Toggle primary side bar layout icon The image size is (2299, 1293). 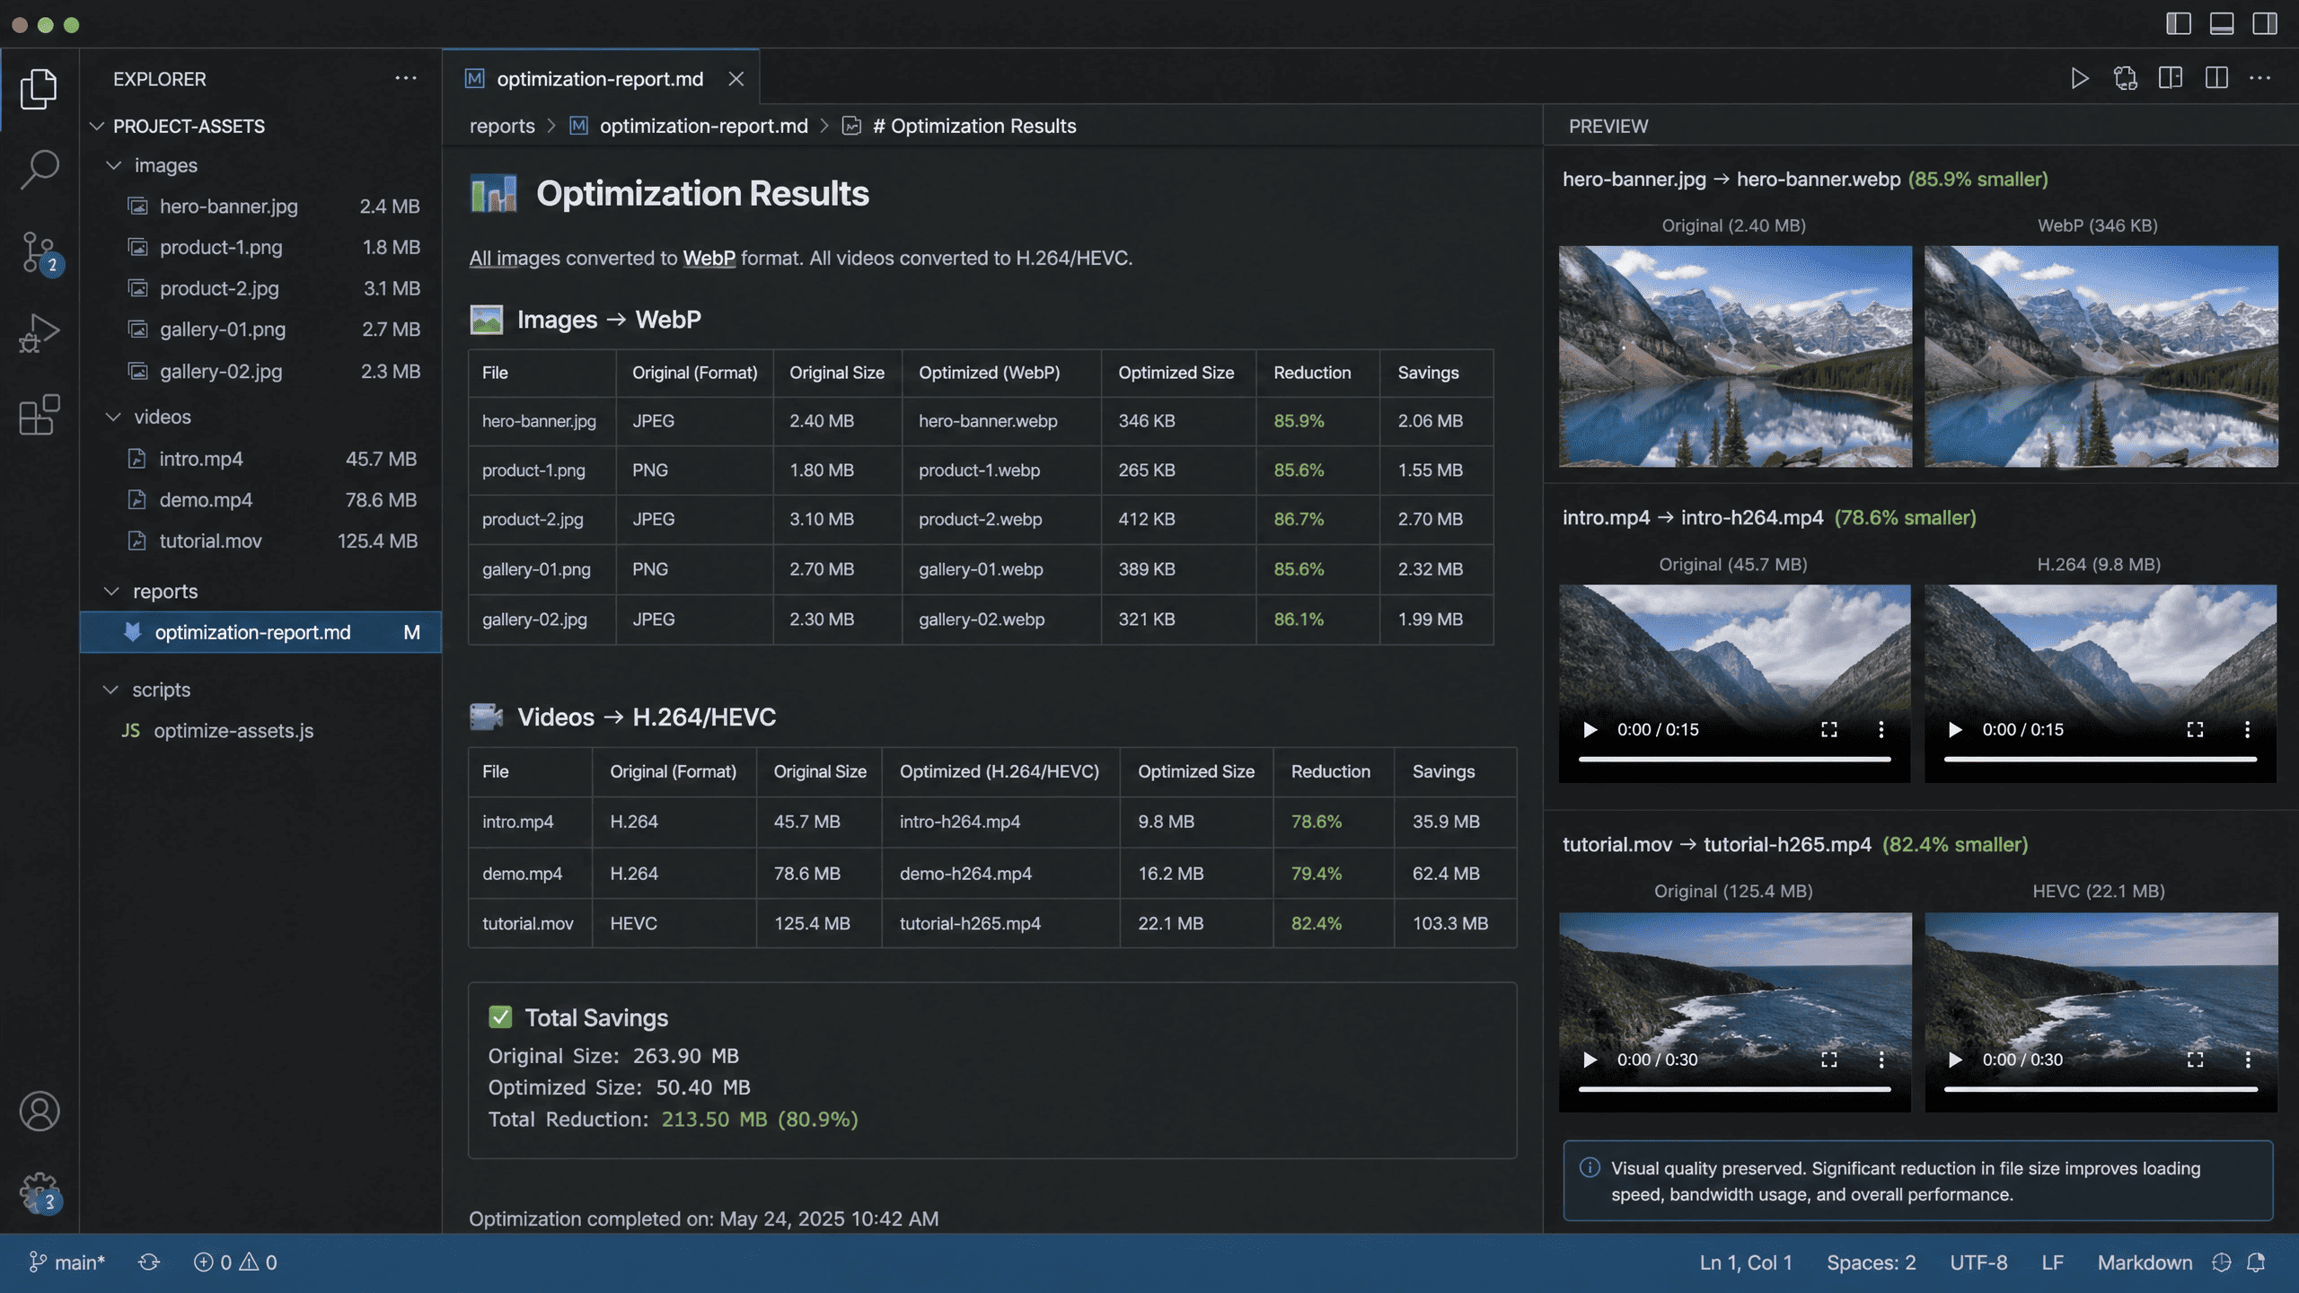(x=2179, y=23)
